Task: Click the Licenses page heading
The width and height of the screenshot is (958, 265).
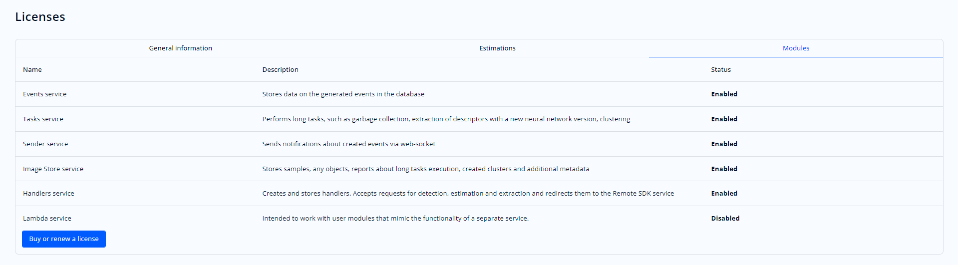Action: [40, 17]
